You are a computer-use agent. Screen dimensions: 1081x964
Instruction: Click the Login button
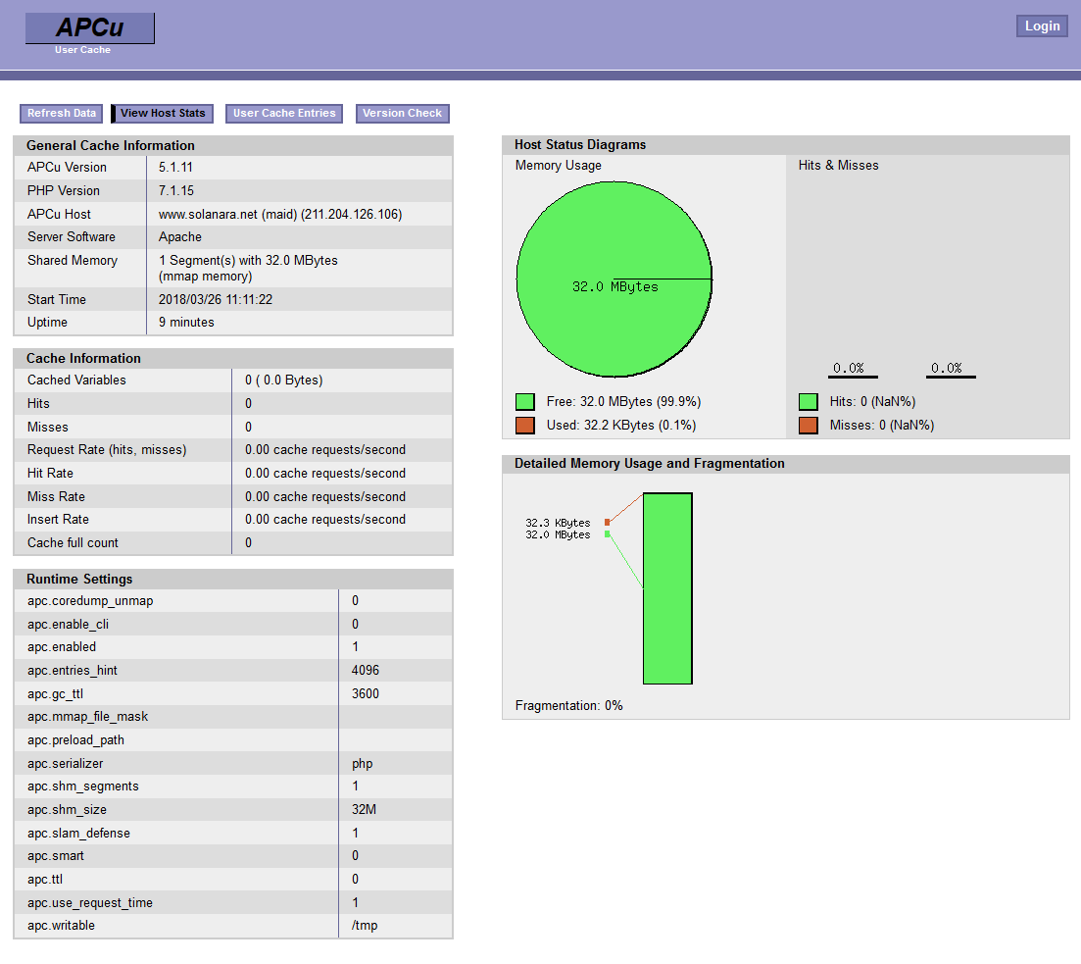(x=1042, y=26)
